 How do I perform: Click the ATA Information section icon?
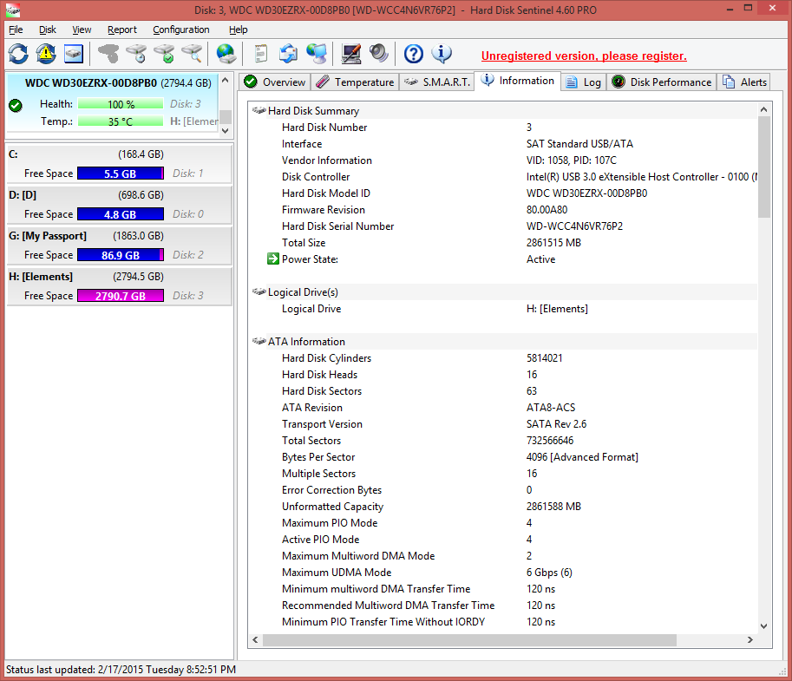click(259, 341)
